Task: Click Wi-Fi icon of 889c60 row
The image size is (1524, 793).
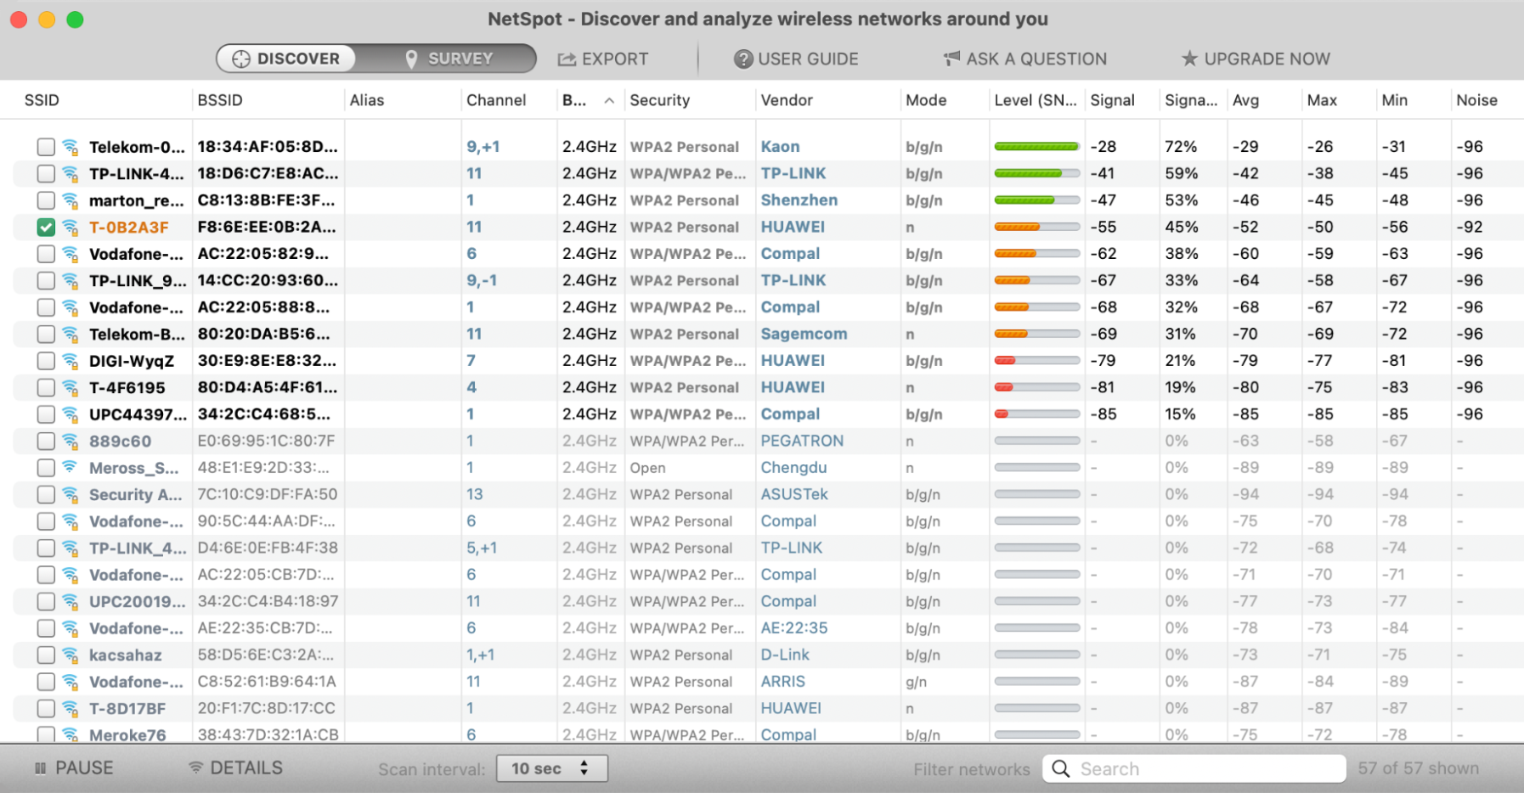Action: pos(71,441)
